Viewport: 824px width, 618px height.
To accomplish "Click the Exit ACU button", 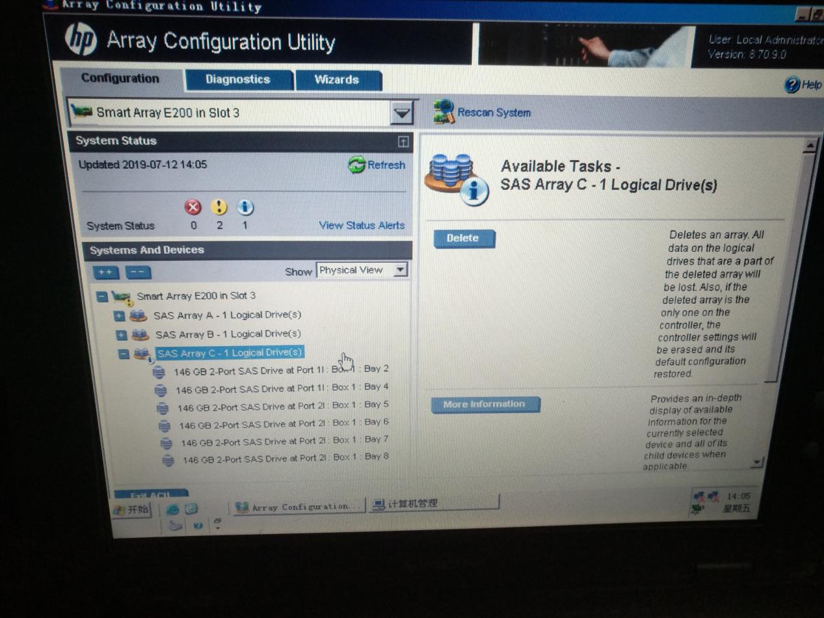I will (151, 494).
